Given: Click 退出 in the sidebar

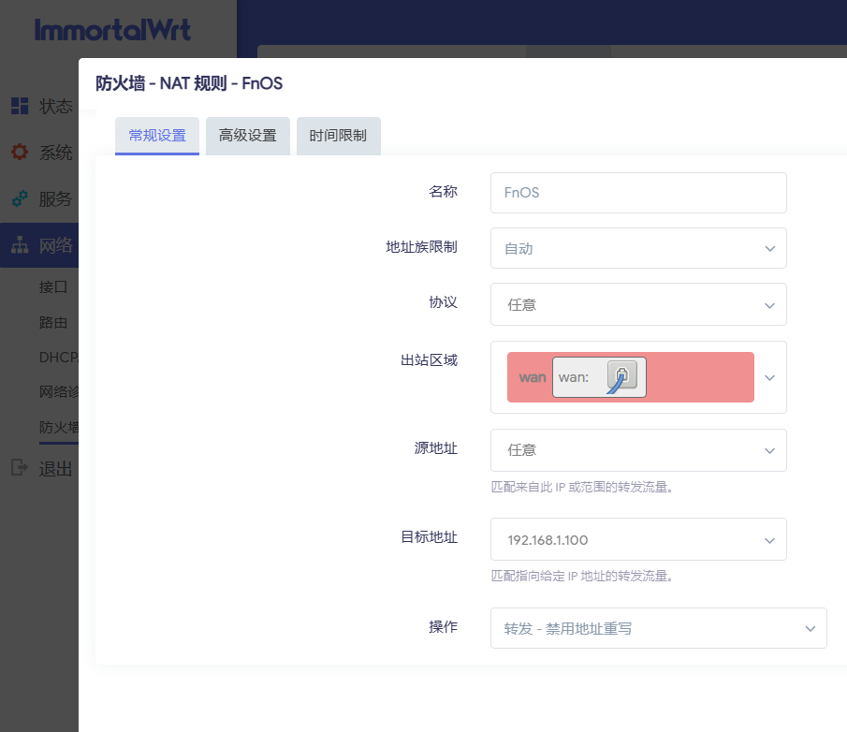Looking at the screenshot, I should click(x=55, y=468).
